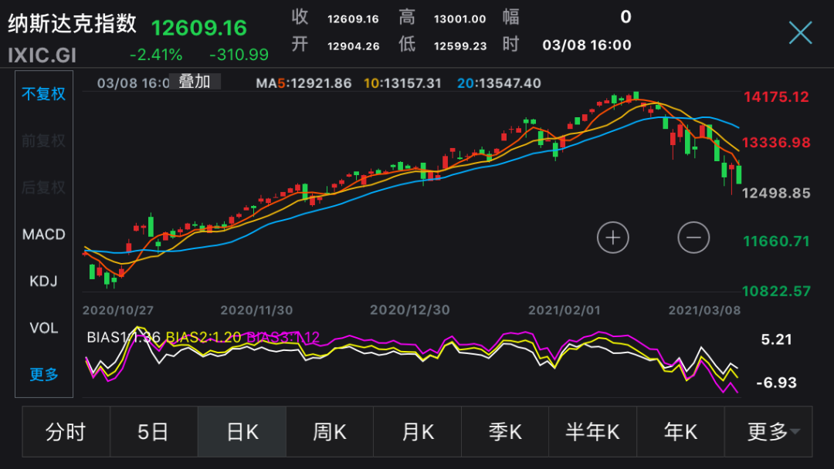Click the high value 13001.00

(460, 19)
